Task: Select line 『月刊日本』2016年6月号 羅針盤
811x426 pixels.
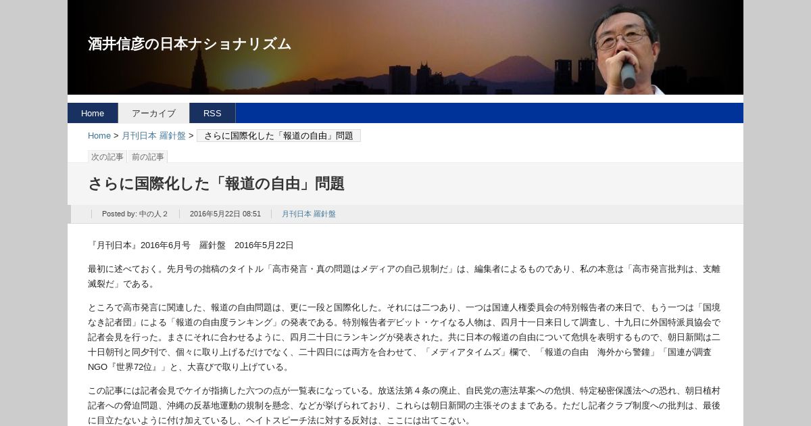Action: 191,245
